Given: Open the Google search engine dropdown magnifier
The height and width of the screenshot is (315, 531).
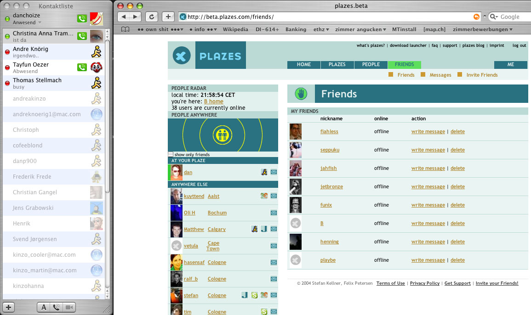Looking at the screenshot, I should [494, 17].
